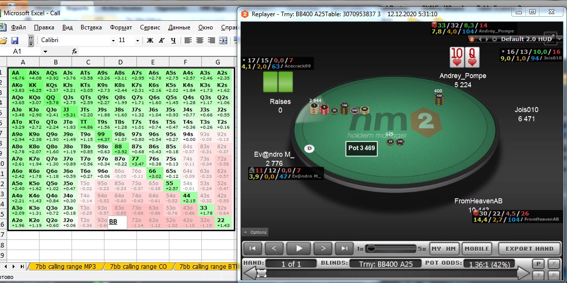This screenshot has width=567, height=283.
Task: Select column D header in Excel
Action: pyautogui.click(x=120, y=62)
